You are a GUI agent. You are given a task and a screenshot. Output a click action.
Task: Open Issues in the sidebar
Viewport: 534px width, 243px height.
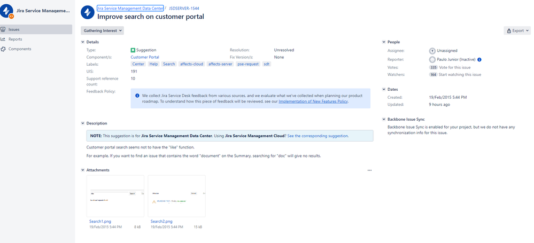(36, 29)
